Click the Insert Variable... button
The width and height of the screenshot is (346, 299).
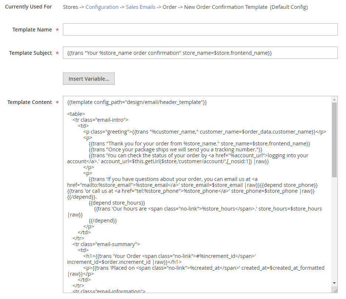(89, 78)
